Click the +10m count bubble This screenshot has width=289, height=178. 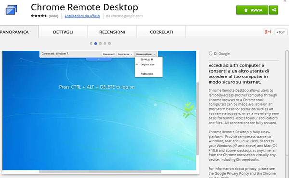pyautogui.click(x=281, y=32)
